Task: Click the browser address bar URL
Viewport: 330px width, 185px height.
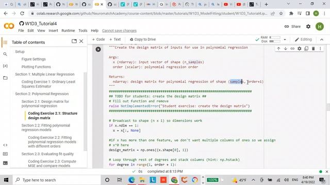Action: [x=152, y=13]
